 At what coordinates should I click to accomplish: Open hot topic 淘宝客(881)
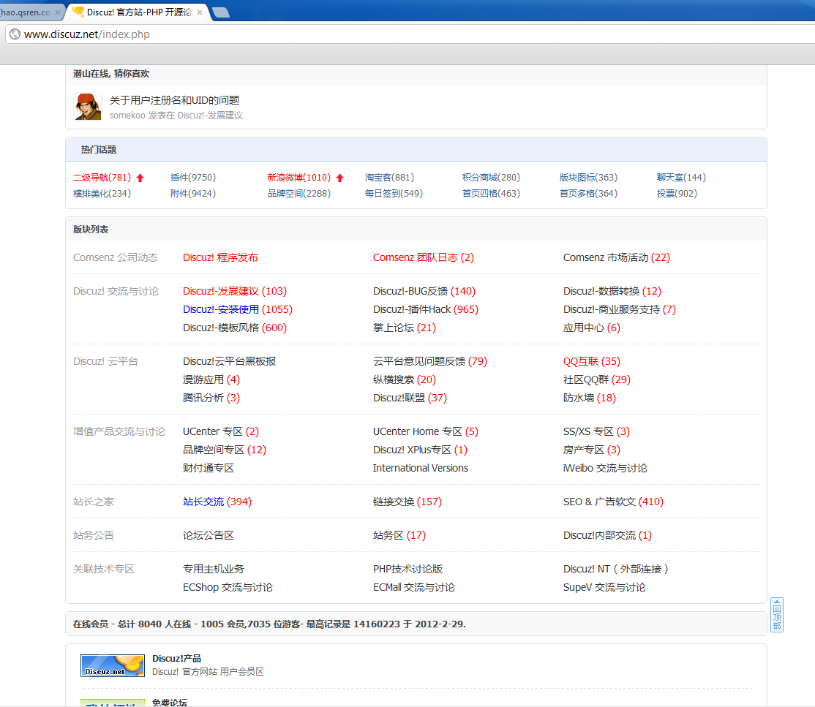pos(389,178)
